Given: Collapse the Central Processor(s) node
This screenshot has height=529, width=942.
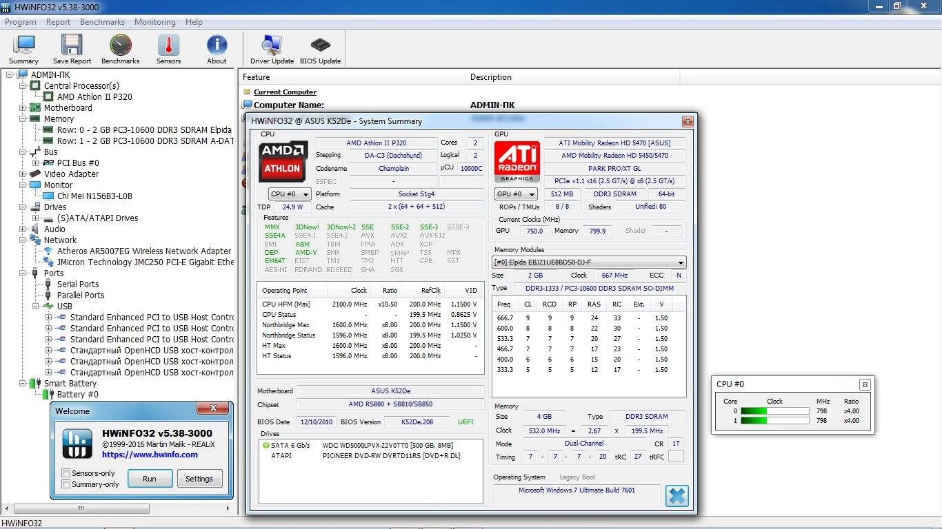Looking at the screenshot, I should coord(23,86).
